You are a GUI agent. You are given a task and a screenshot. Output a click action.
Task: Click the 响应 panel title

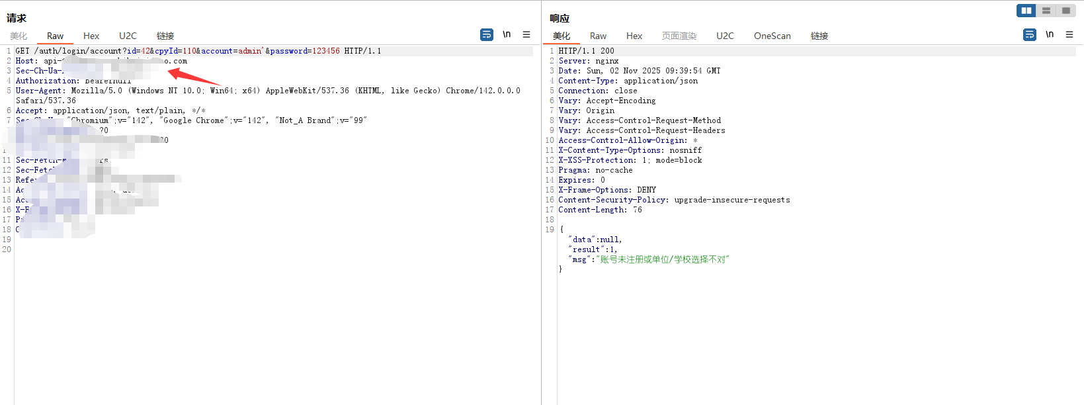(x=560, y=18)
